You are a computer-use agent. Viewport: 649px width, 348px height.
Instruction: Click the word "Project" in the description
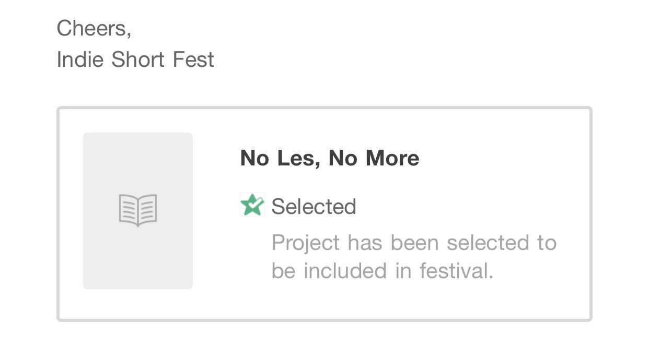tap(306, 243)
